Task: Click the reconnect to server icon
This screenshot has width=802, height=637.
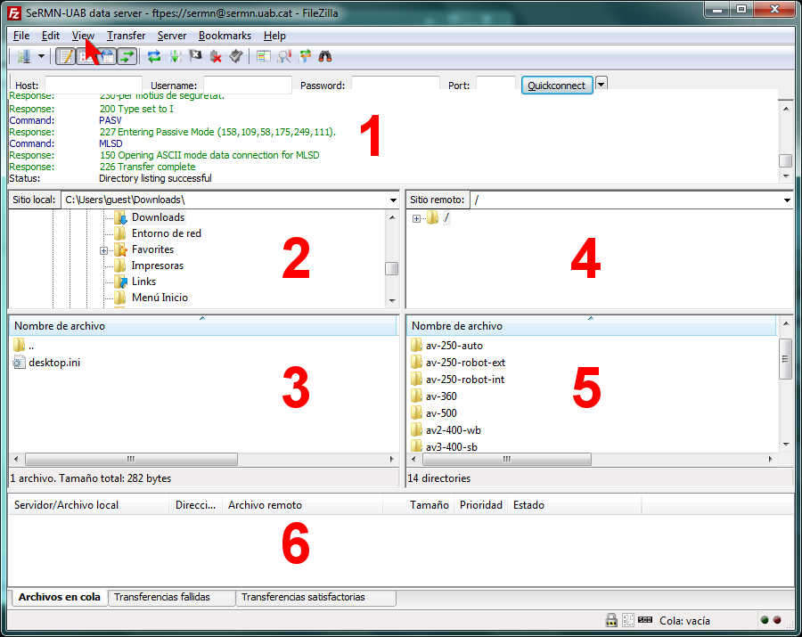Action: coord(236,56)
